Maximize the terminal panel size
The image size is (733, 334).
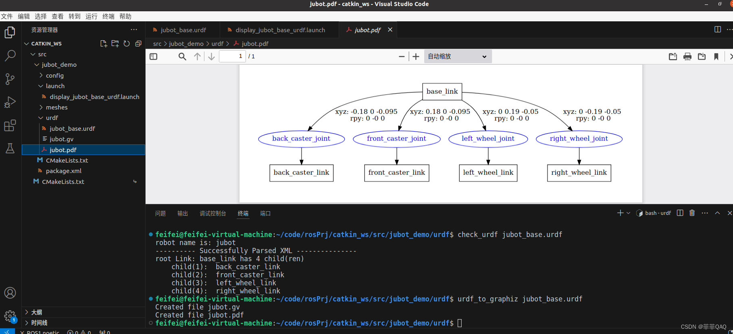point(717,213)
